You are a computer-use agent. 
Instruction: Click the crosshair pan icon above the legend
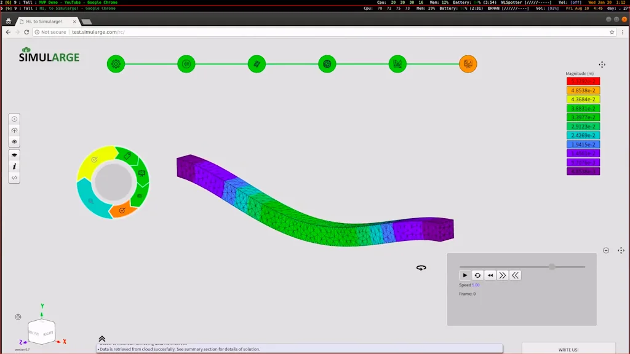(602, 64)
